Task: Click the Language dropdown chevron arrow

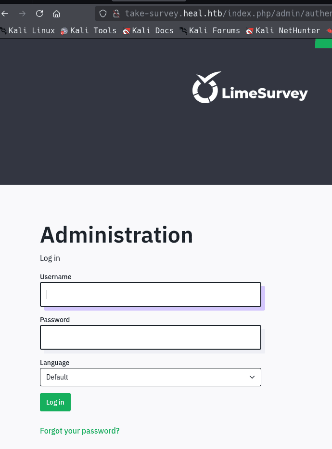Action: pyautogui.click(x=252, y=377)
